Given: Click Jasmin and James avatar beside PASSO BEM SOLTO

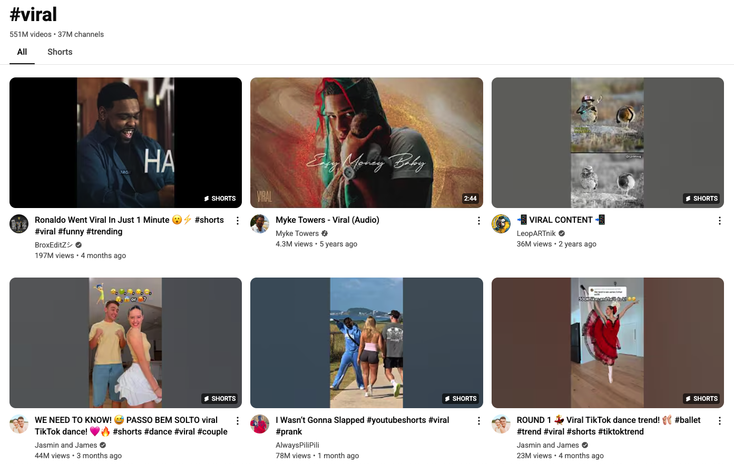Looking at the screenshot, I should [19, 424].
